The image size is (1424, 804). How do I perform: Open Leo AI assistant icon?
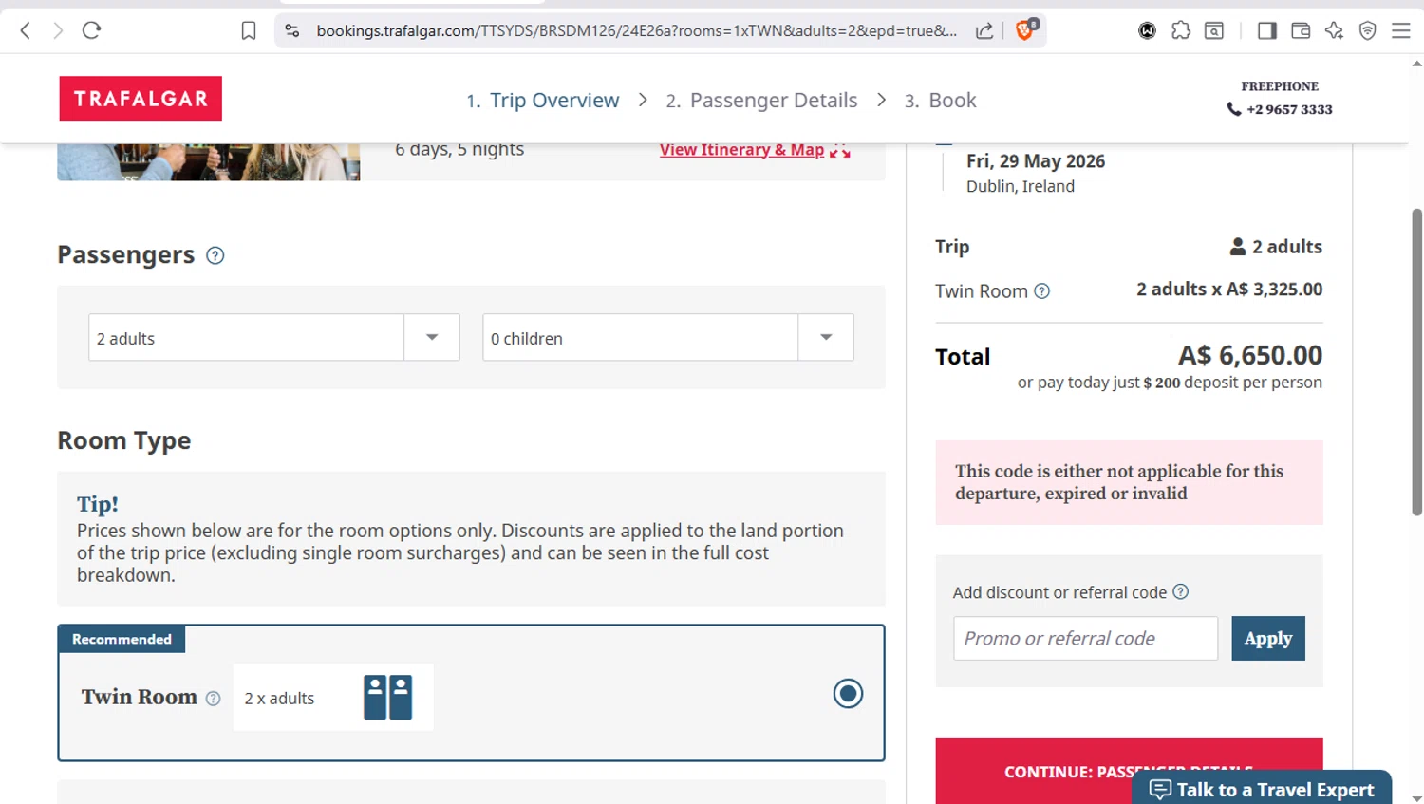point(1334,30)
